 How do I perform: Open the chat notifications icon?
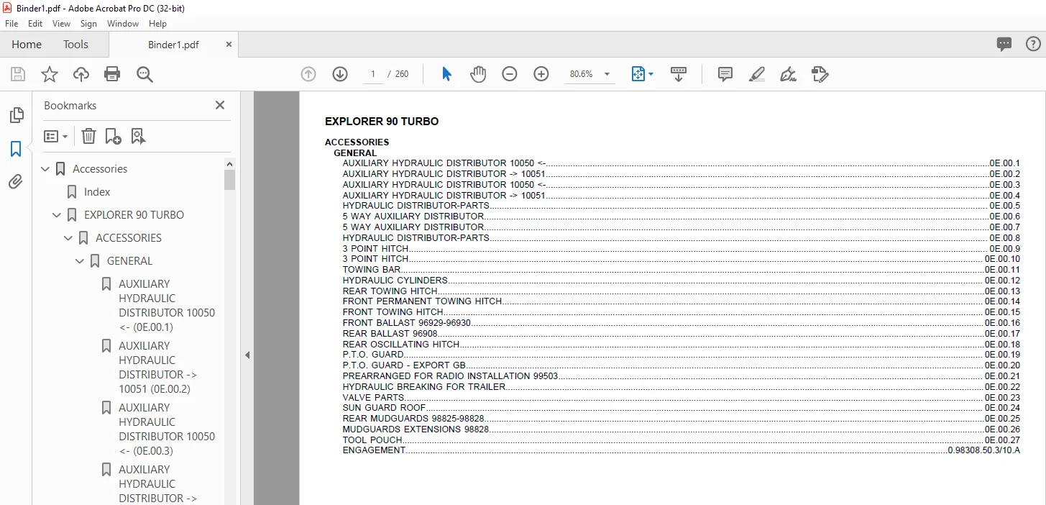tap(1004, 44)
